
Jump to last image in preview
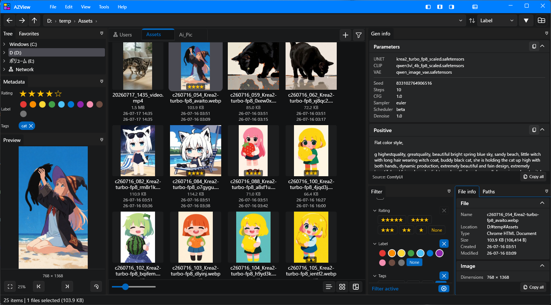67,287
